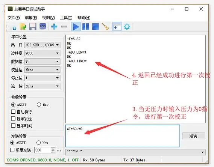The width and height of the screenshot is (214, 167).
Task: Open file with the folder icon
Action: (23, 27)
